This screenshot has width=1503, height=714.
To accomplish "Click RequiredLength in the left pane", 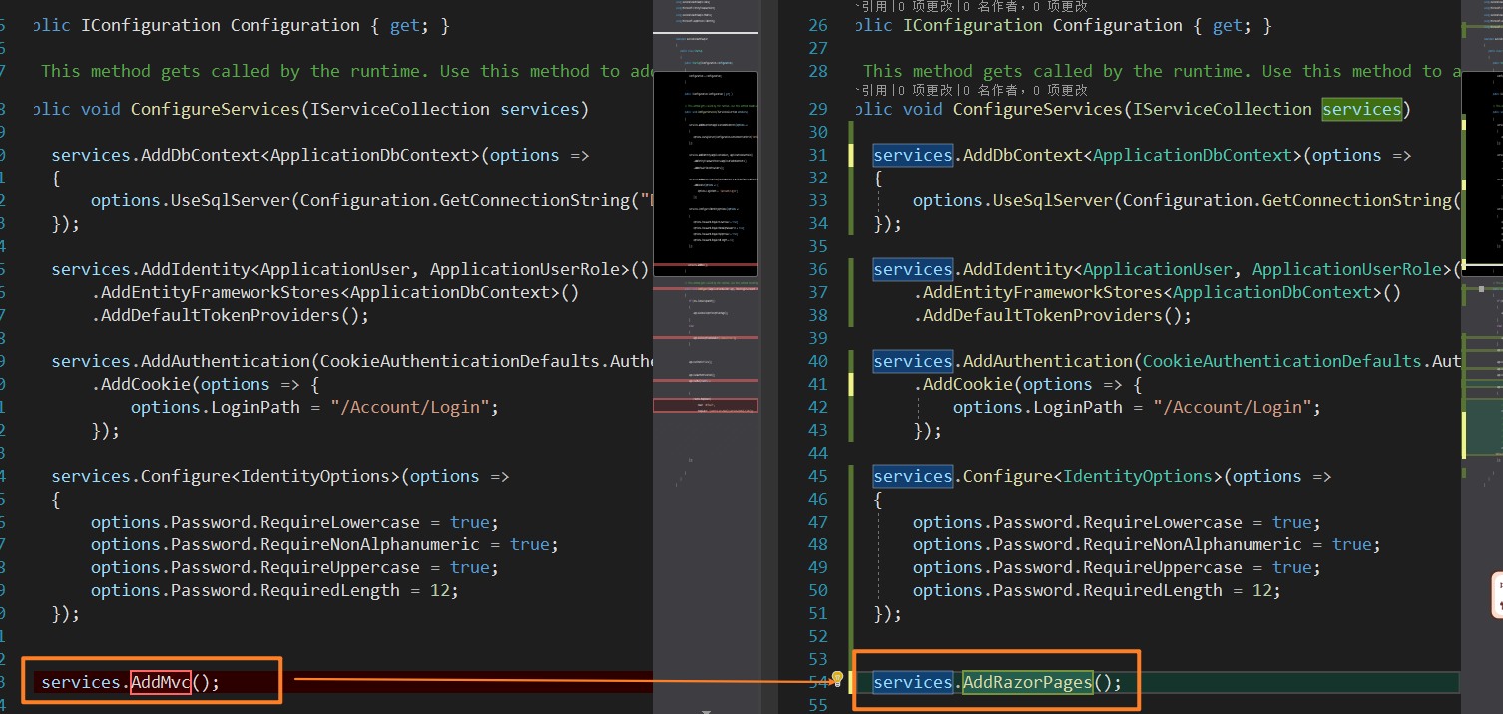I will 330,590.
